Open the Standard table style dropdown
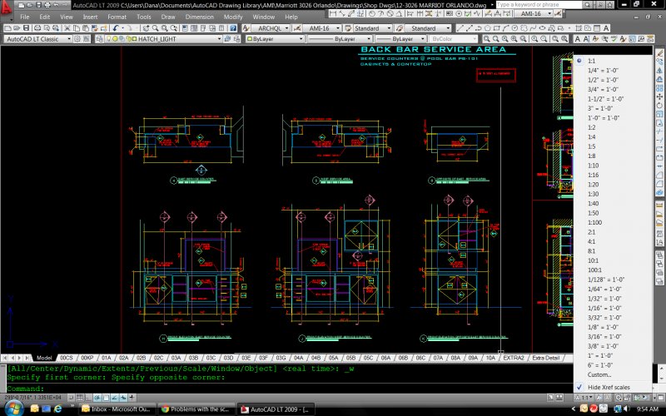The height and width of the screenshot is (416, 666). pos(389,28)
